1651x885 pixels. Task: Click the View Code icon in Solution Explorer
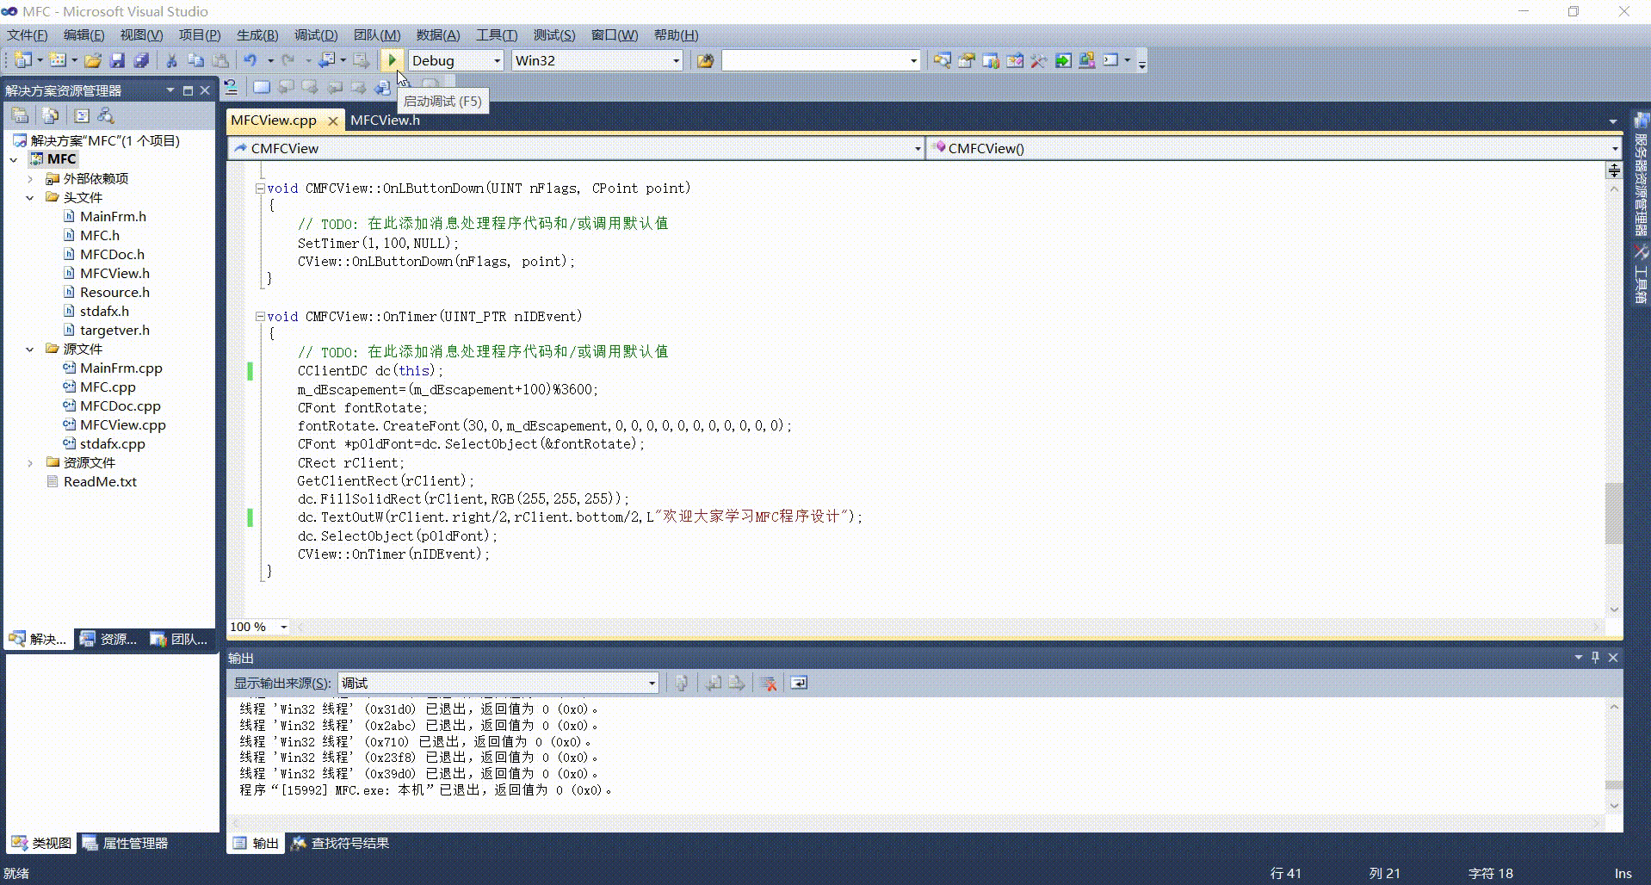point(82,115)
